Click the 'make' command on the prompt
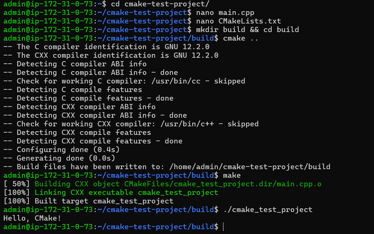The image size is (374, 234). 232,175
